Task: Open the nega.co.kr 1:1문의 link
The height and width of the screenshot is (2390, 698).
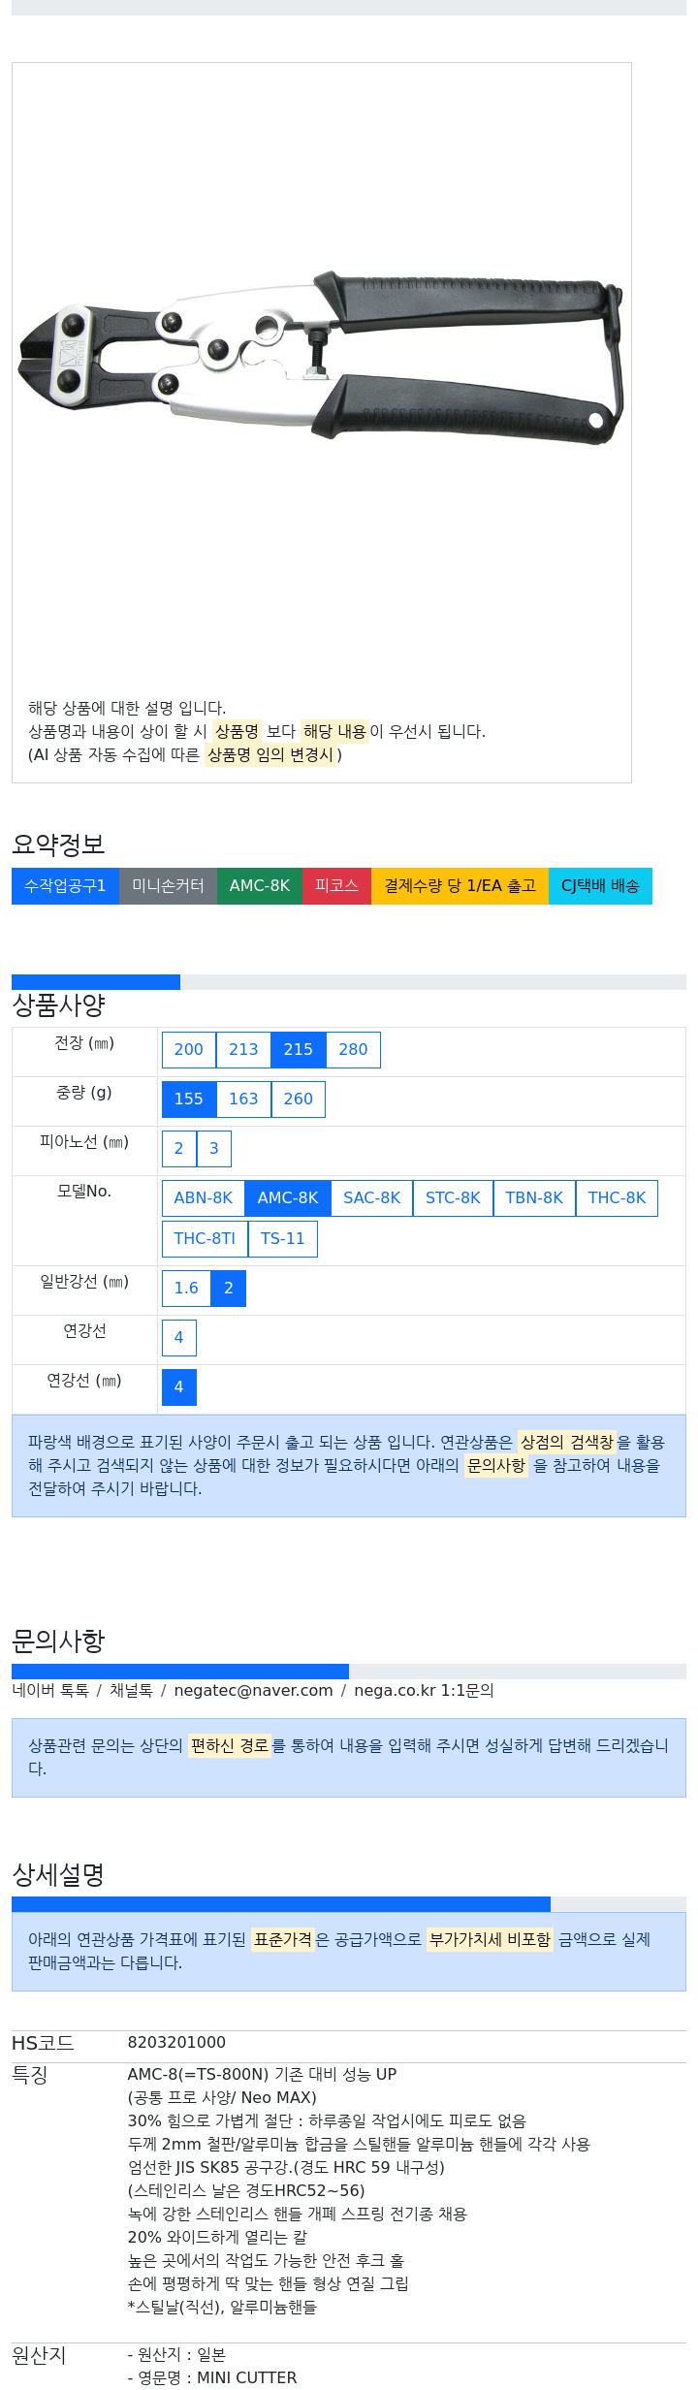Action: [424, 1691]
